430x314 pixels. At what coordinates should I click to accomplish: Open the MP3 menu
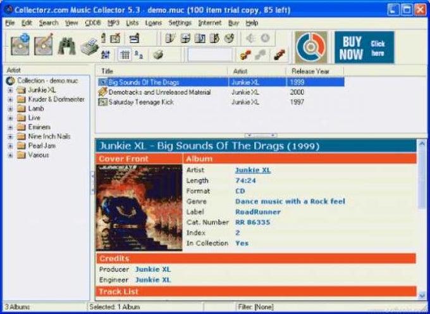point(114,23)
